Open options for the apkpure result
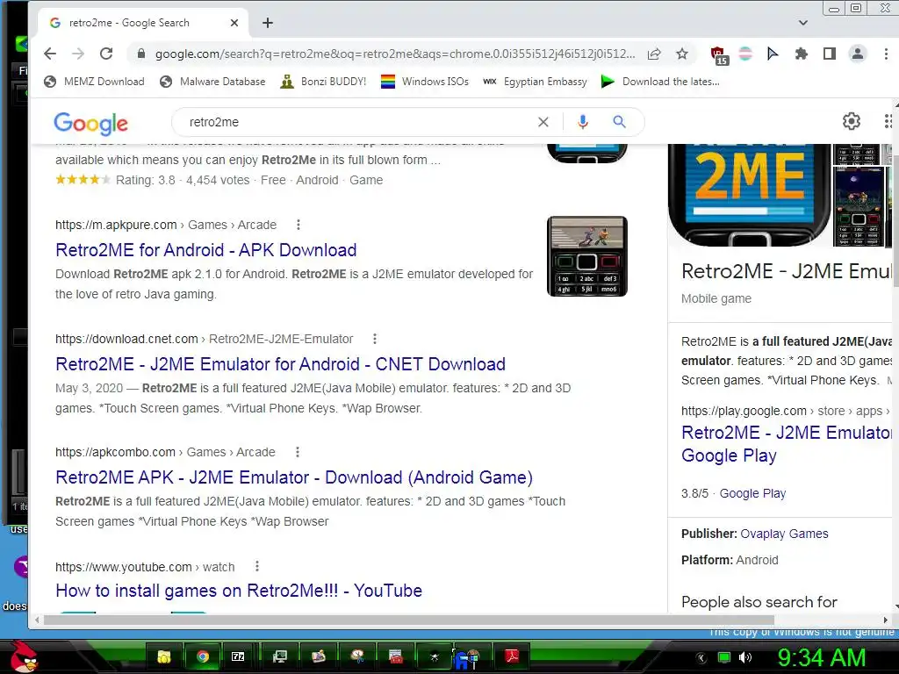 (298, 225)
